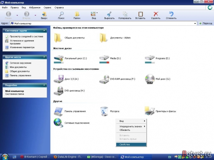Click Просмотр сведений о системе link
The image size is (214, 160).
pos(26,37)
